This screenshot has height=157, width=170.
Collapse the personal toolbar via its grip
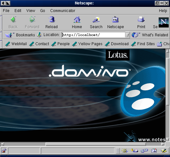[1, 44]
